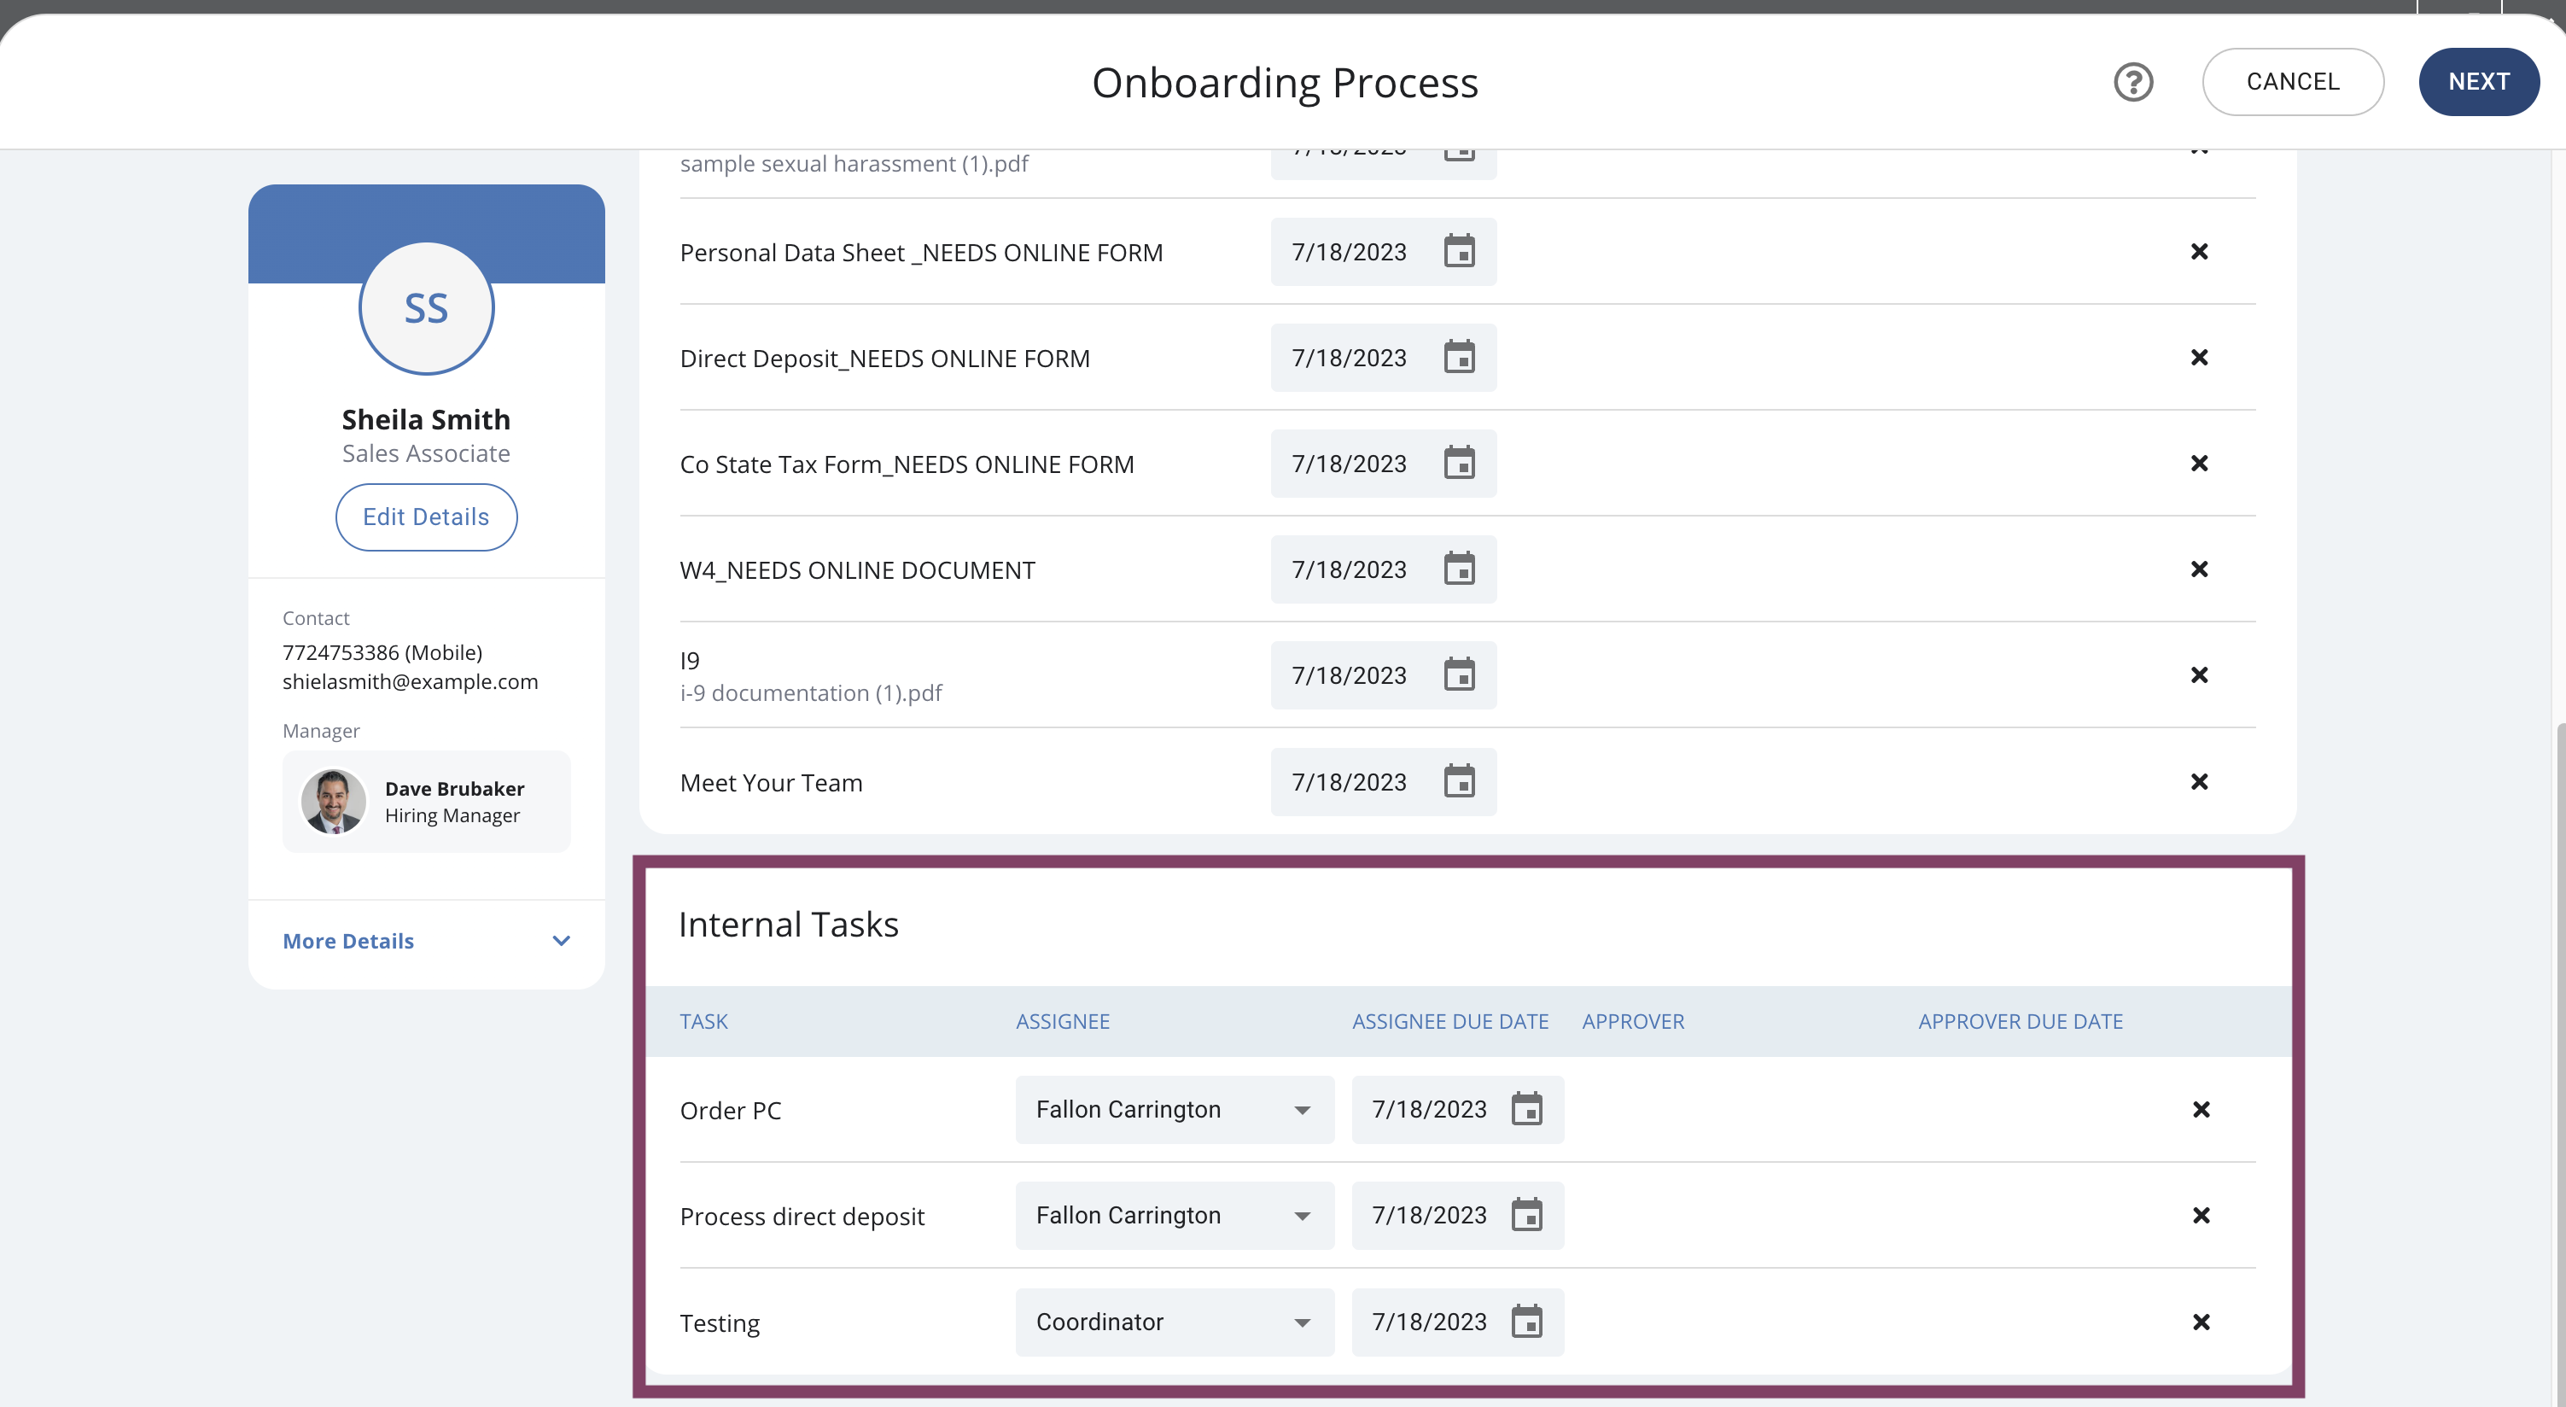Image resolution: width=2566 pixels, height=1407 pixels.
Task: Remove the Meet Your Team item
Action: [x=2200, y=782]
